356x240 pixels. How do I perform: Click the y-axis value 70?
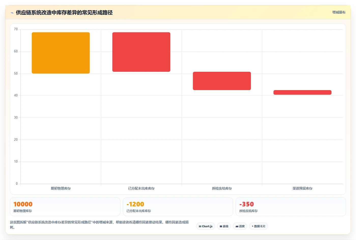(16, 29)
